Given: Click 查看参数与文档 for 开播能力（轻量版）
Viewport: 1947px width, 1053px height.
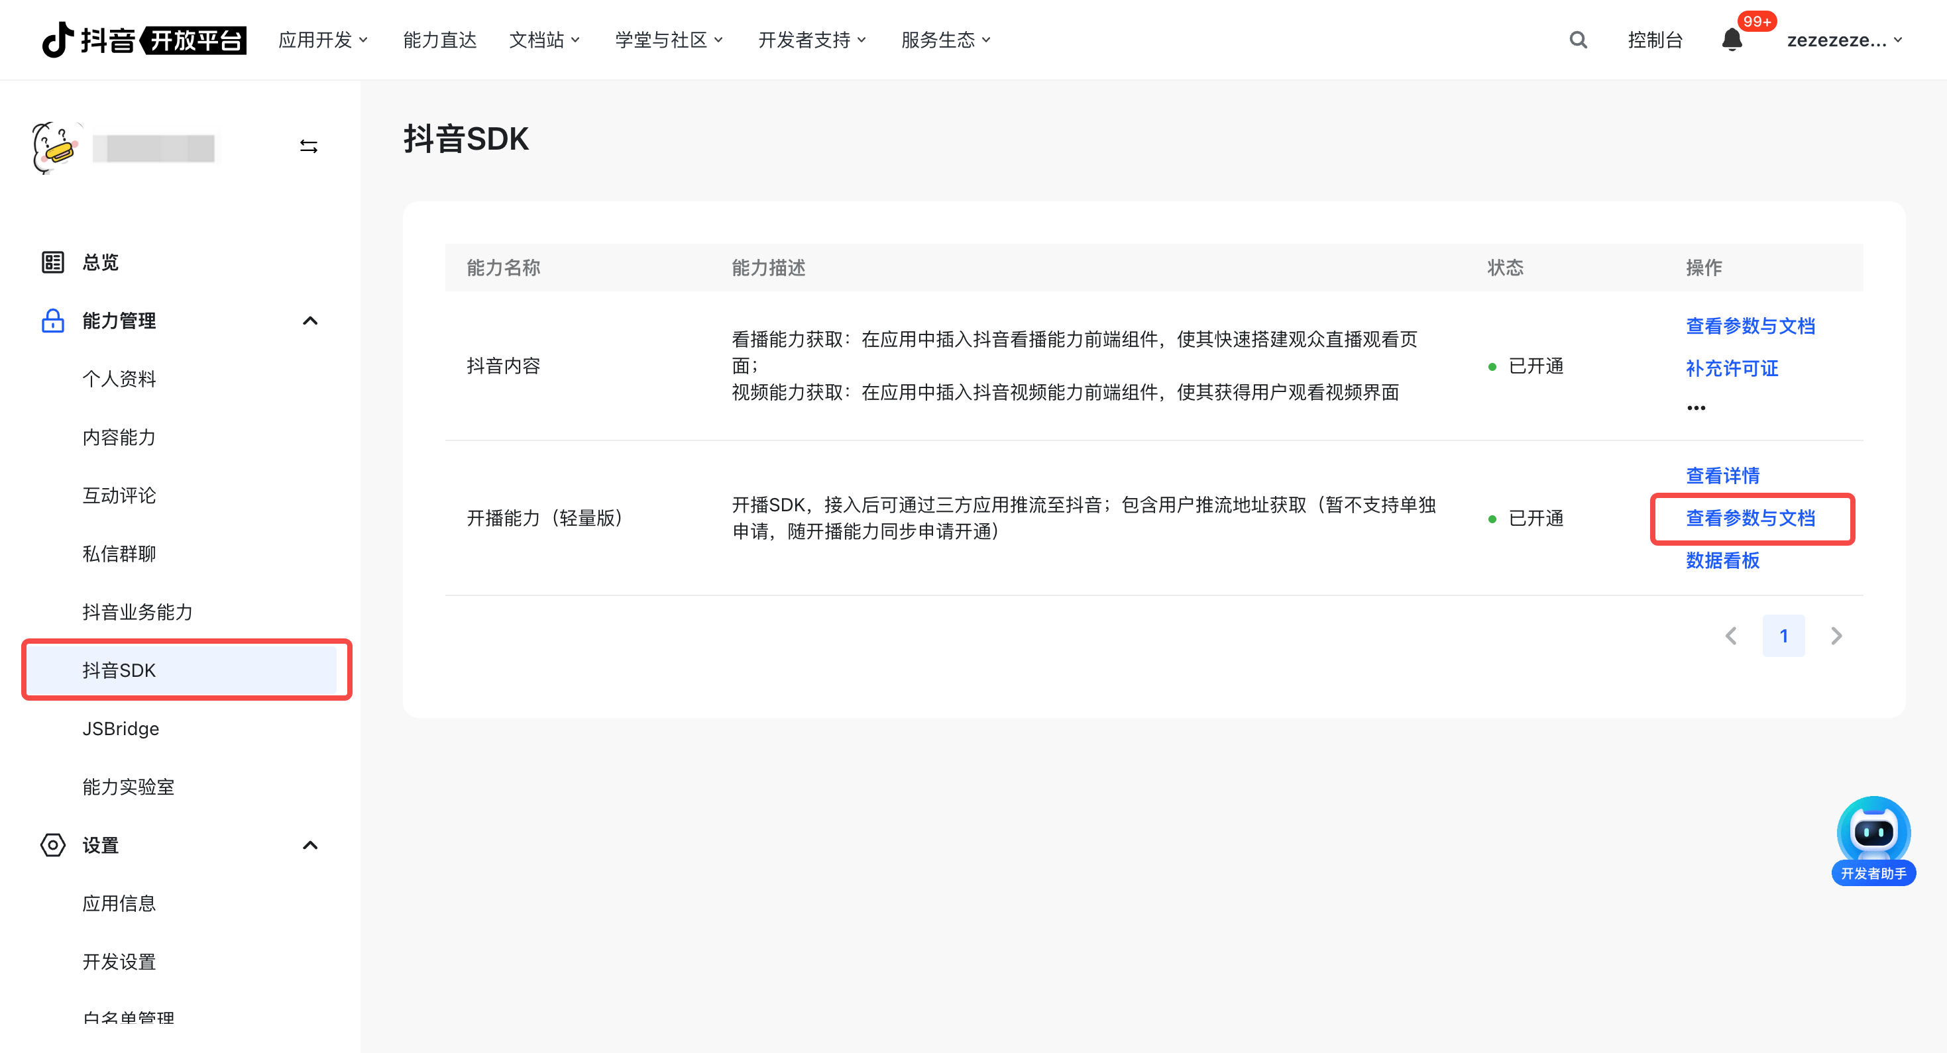Looking at the screenshot, I should tap(1750, 518).
